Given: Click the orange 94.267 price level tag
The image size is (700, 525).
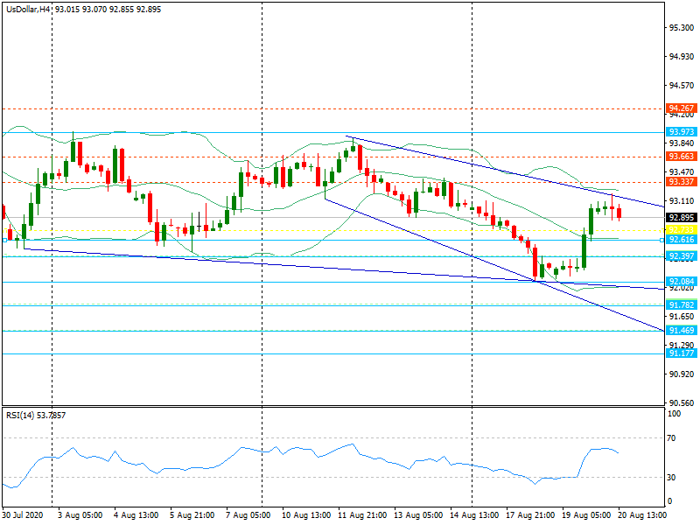Looking at the screenshot, I should (x=681, y=108).
